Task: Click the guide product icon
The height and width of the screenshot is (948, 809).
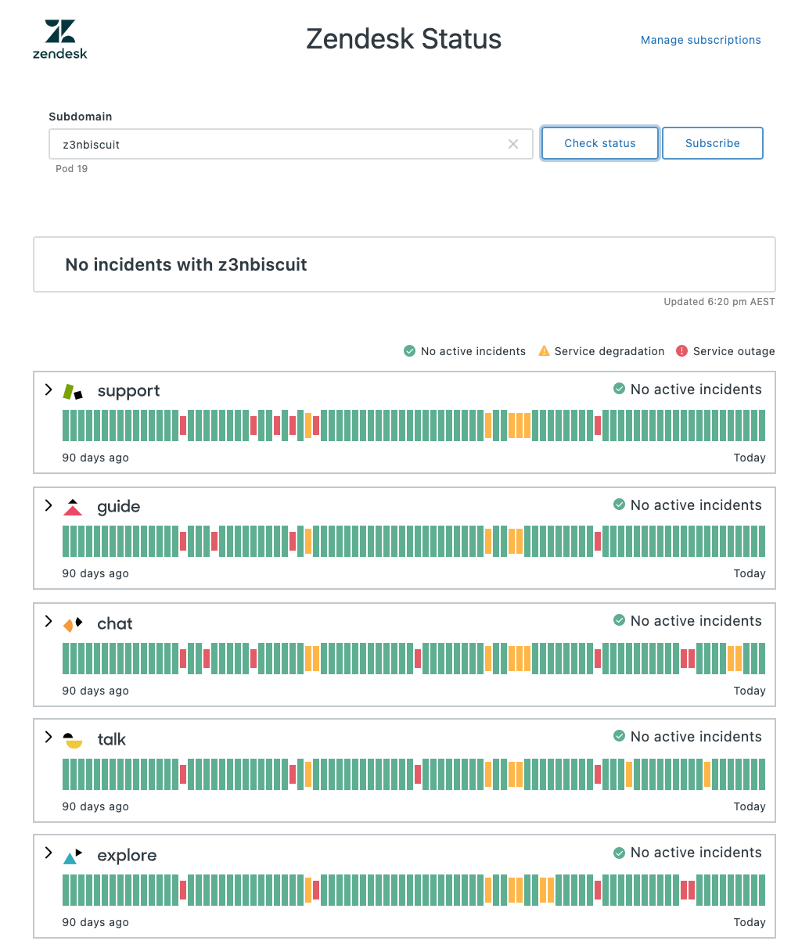Action: [73, 507]
